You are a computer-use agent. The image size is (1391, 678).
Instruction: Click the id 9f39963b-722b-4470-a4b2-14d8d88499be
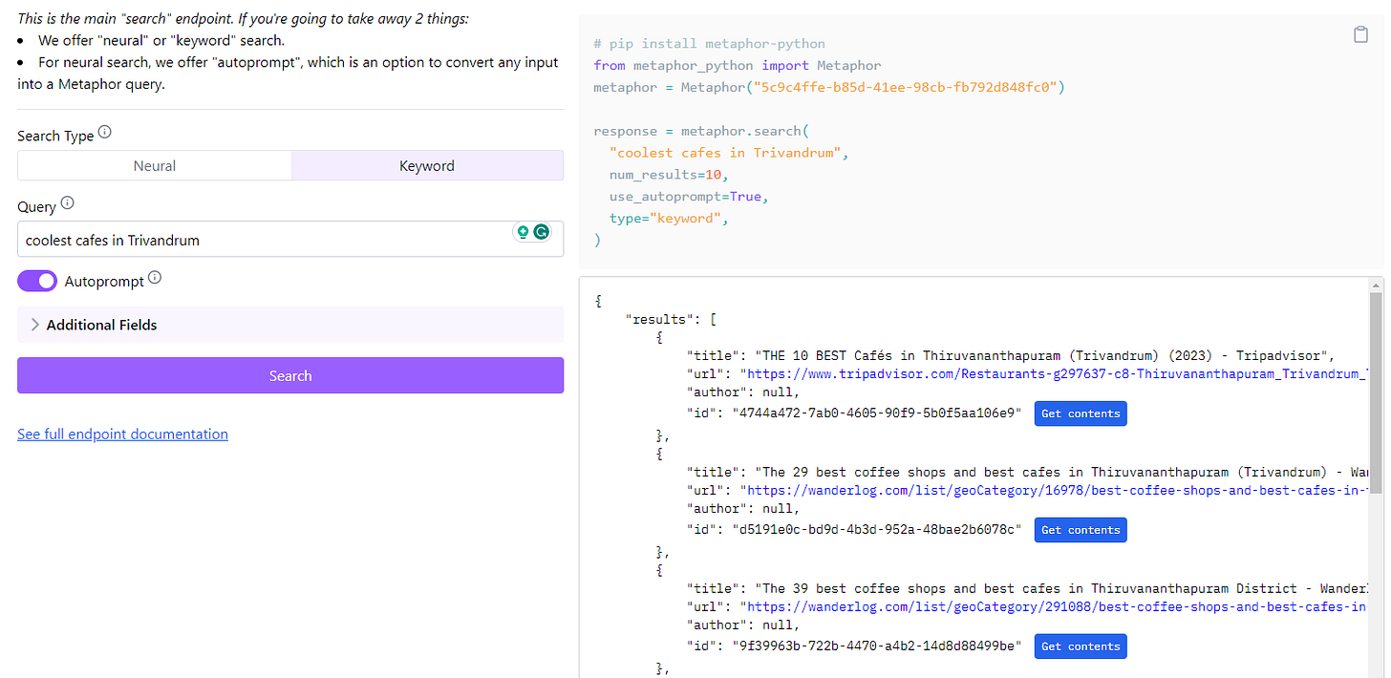(877, 646)
